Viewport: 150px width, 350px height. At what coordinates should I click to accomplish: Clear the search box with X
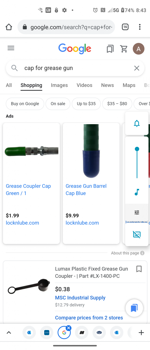click(137, 68)
